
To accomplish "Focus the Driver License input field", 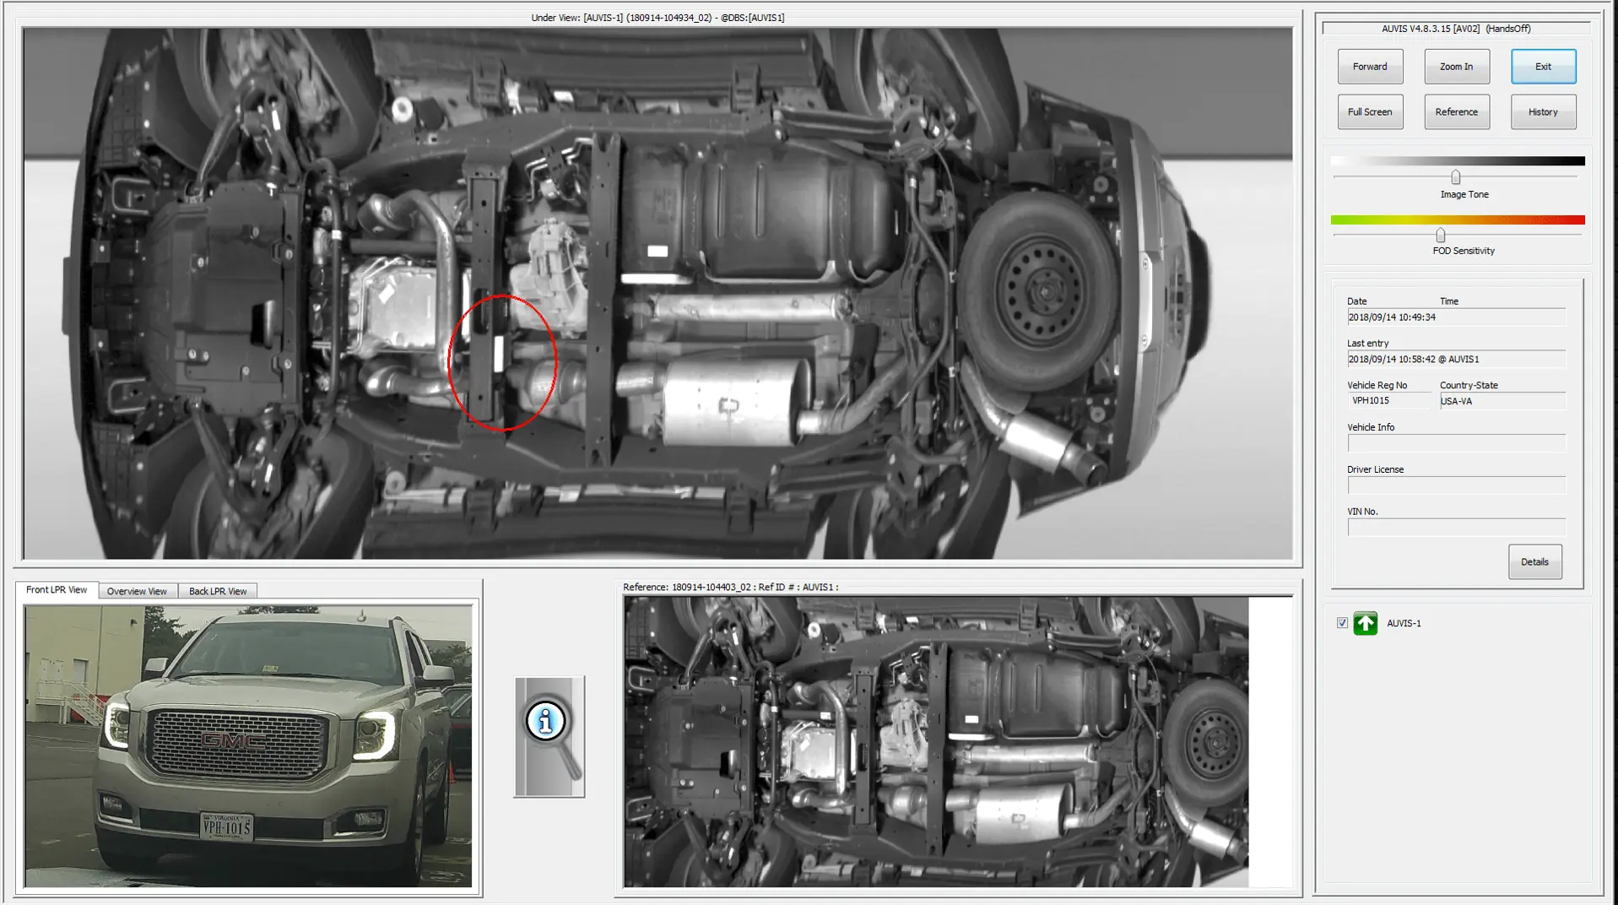I will click(x=1455, y=485).
